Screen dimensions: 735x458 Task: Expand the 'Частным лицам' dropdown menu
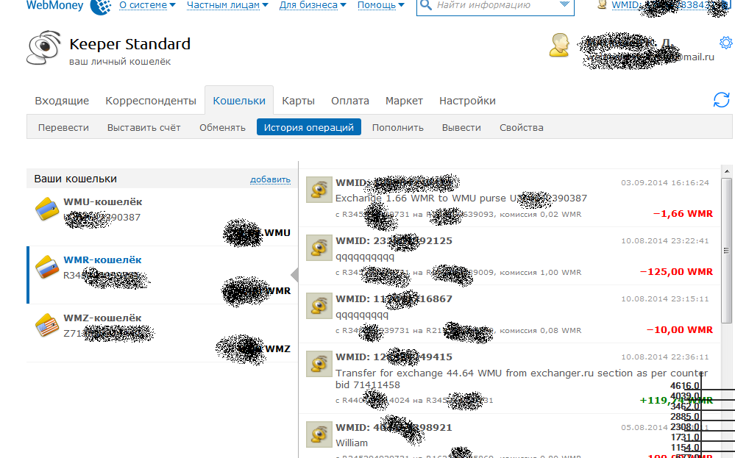click(227, 5)
